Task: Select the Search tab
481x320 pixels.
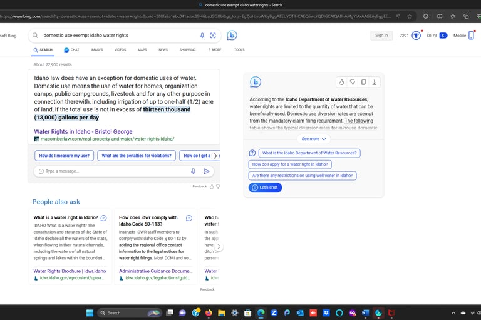Action: point(43,50)
